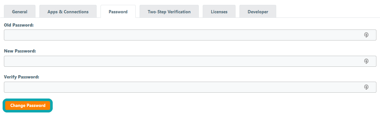Switch to the Developer tab

click(258, 12)
